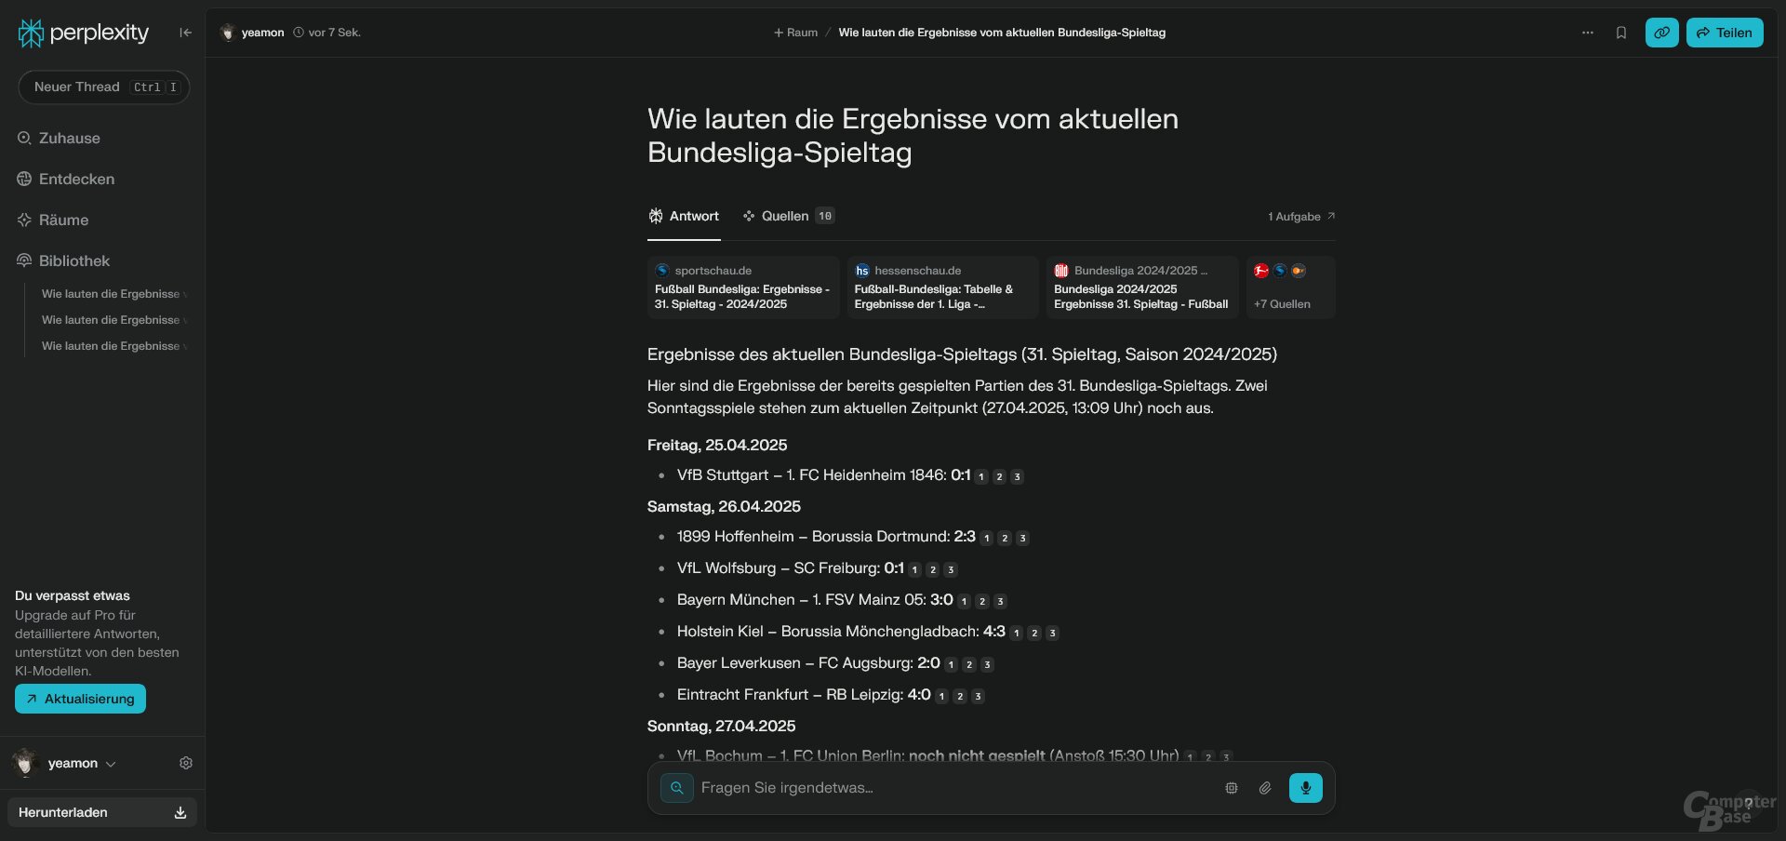Click citation 3 after Bayern München result
Image resolution: width=1786 pixels, height=841 pixels.
coord(1000,601)
